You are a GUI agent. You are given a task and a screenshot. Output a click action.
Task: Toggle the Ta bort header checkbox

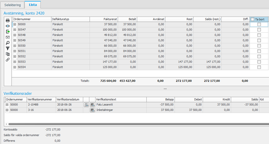click(252, 19)
